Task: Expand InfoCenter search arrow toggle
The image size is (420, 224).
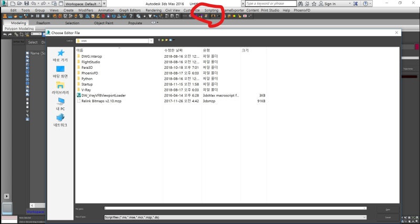Action: (x=243, y=4)
